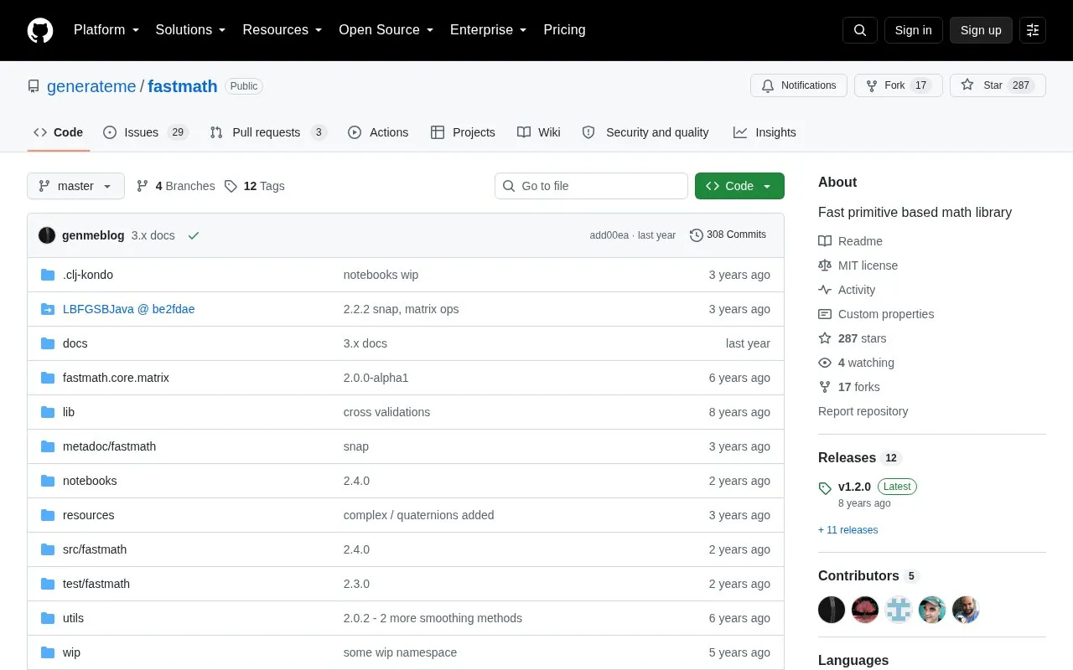Focus the Go to file search field
Image resolution: width=1073 pixels, height=670 pixels.
pos(591,186)
